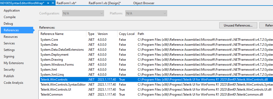
Task: Open the Debug settings page
Action: click(8, 24)
